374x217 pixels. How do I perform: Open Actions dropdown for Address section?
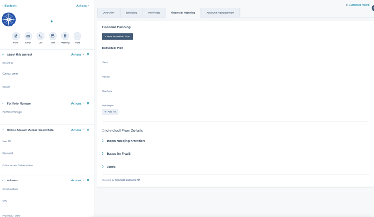pyautogui.click(x=78, y=180)
